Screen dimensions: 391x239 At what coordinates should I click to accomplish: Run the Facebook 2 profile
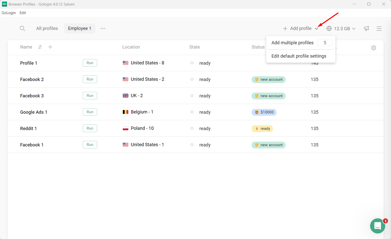[90, 79]
